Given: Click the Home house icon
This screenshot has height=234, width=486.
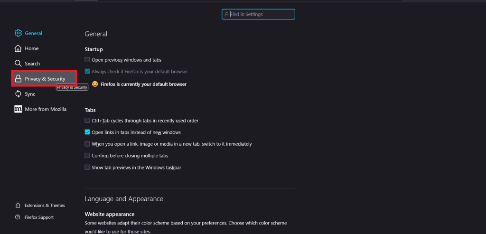Looking at the screenshot, I should (18, 48).
